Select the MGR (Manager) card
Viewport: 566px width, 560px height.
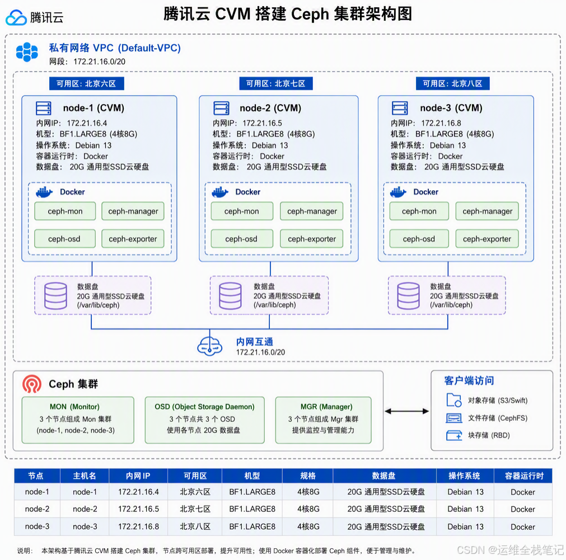323,420
